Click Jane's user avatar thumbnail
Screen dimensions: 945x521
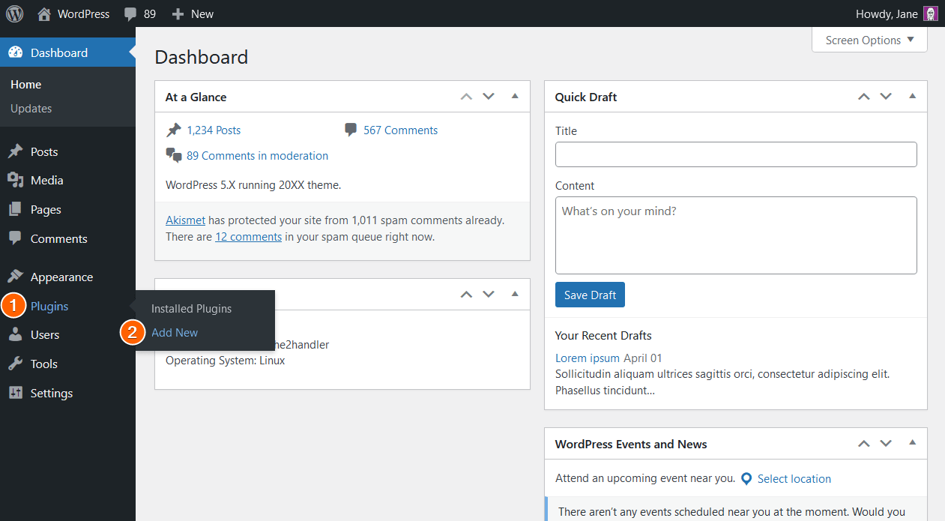pyautogui.click(x=930, y=13)
